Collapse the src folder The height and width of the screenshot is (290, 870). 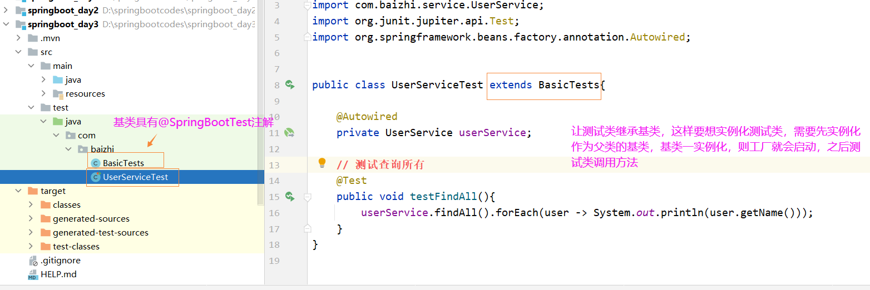click(19, 52)
